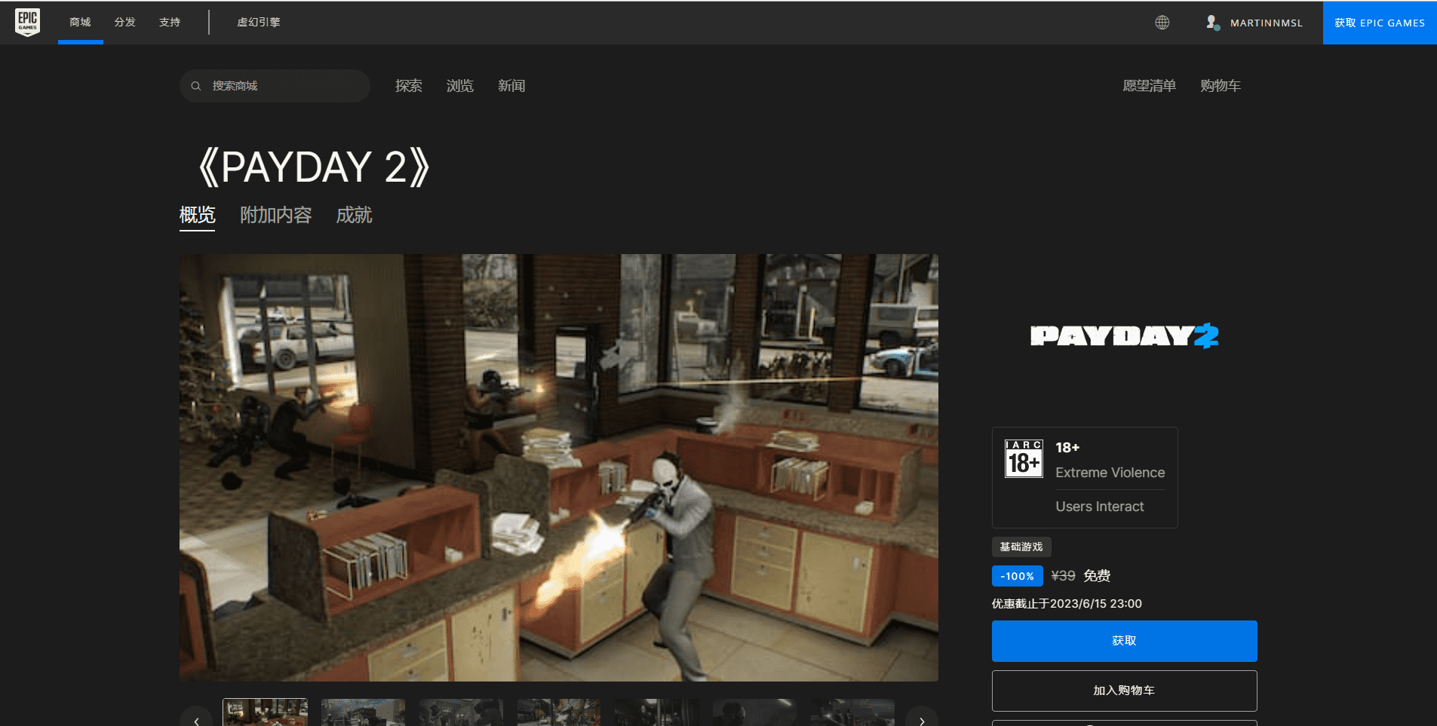Screen dimensions: 1437x726
Task: Click the struck-through ¥39 price
Action: click(1064, 576)
